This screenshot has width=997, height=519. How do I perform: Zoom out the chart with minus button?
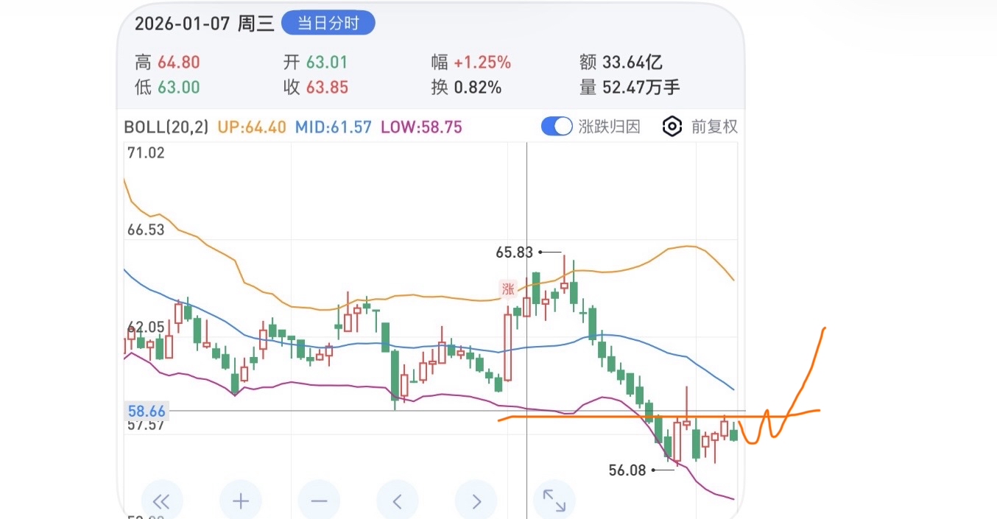(319, 501)
